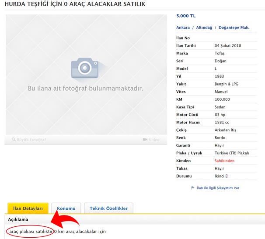The width and height of the screenshot is (265, 239).
Task: Click the video camera icon under photo
Action: 145,140
